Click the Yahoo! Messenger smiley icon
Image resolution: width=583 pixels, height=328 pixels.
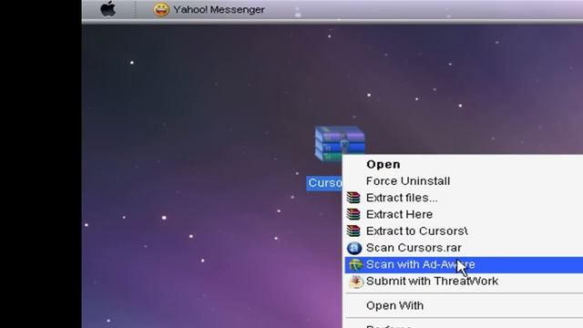coord(161,9)
